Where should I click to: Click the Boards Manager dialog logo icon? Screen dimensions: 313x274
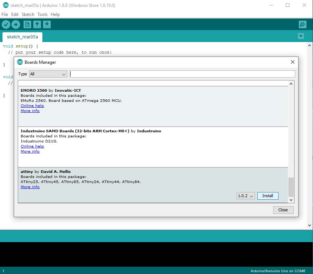[x=20, y=62]
